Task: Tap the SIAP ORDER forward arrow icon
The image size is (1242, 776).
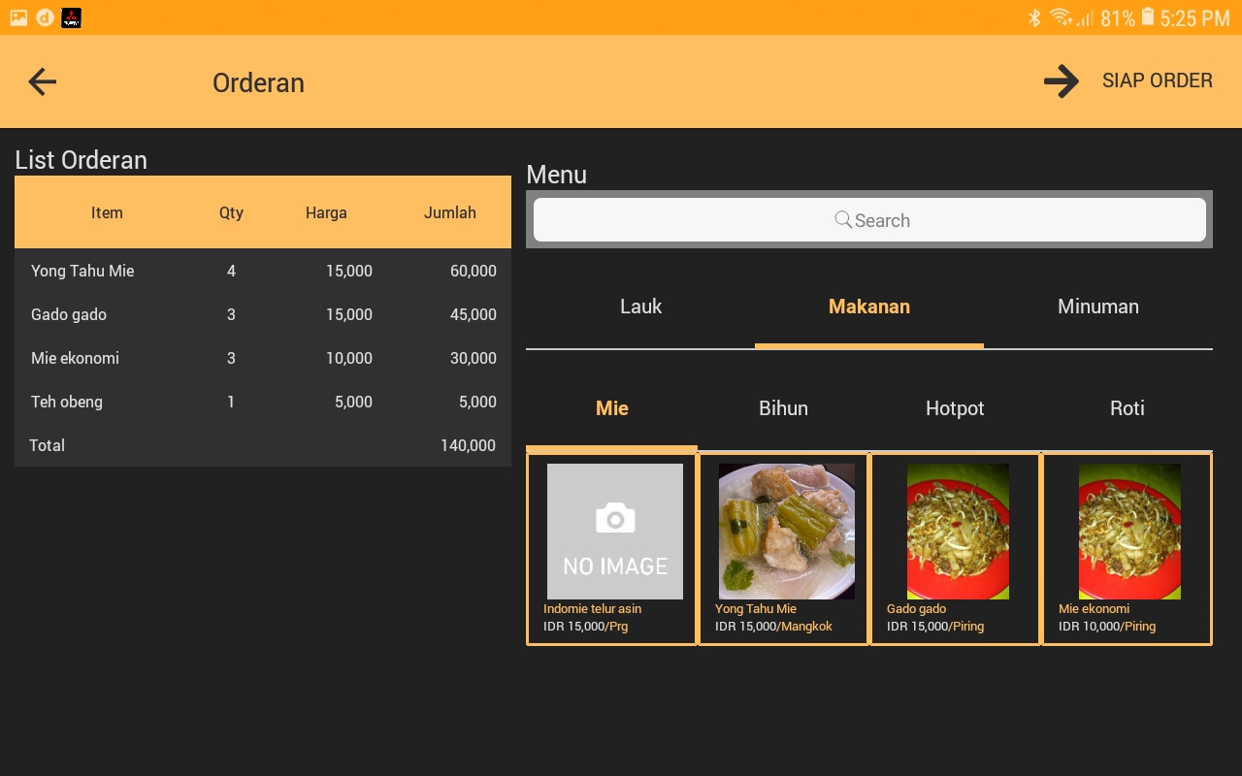Action: click(x=1062, y=81)
